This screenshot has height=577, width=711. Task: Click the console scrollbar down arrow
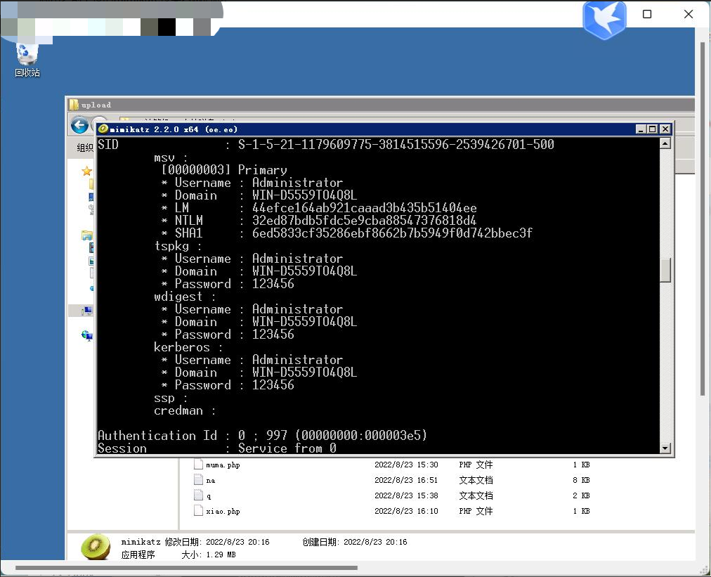[x=665, y=448]
